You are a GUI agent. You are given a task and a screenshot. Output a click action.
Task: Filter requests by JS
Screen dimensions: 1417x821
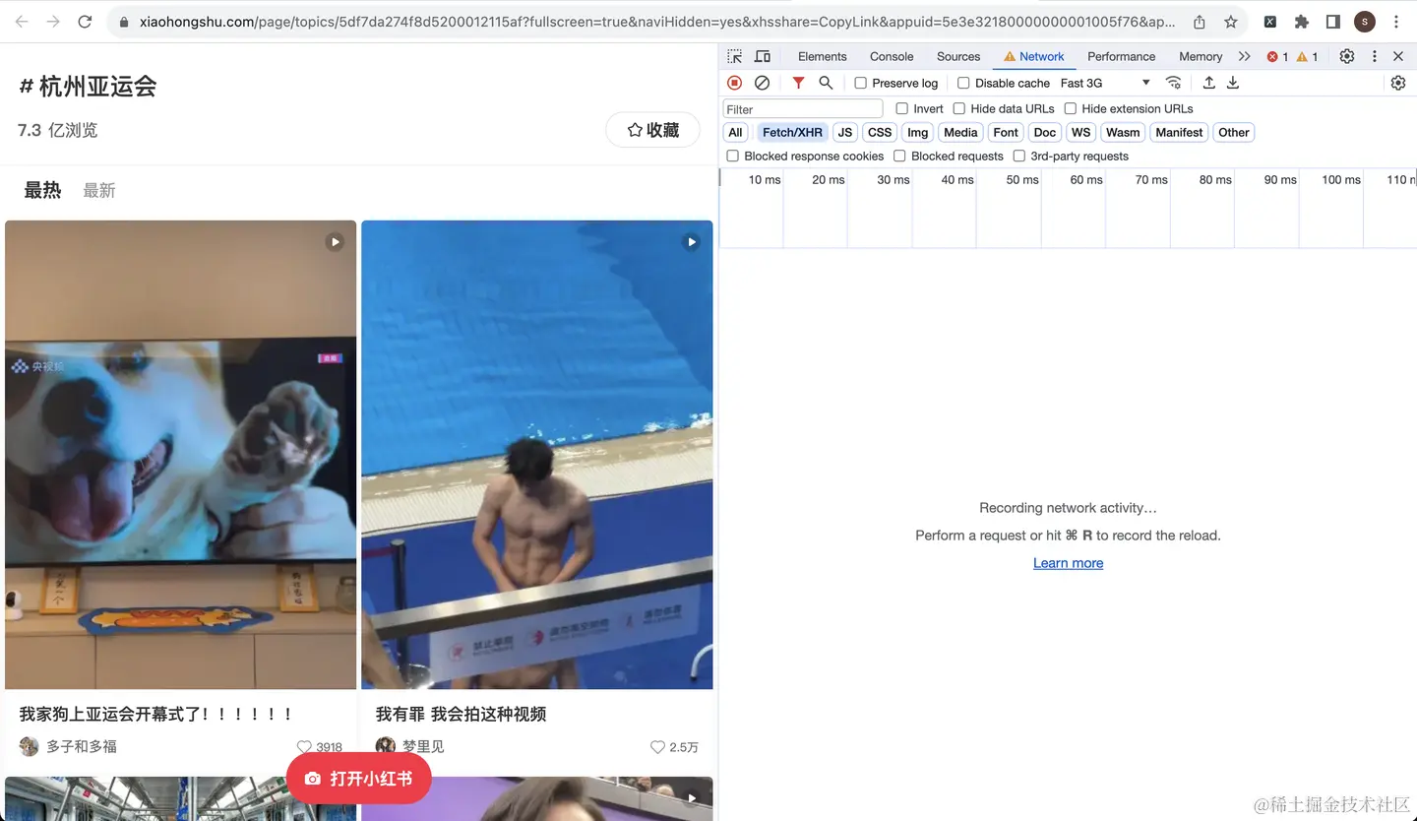tap(845, 132)
